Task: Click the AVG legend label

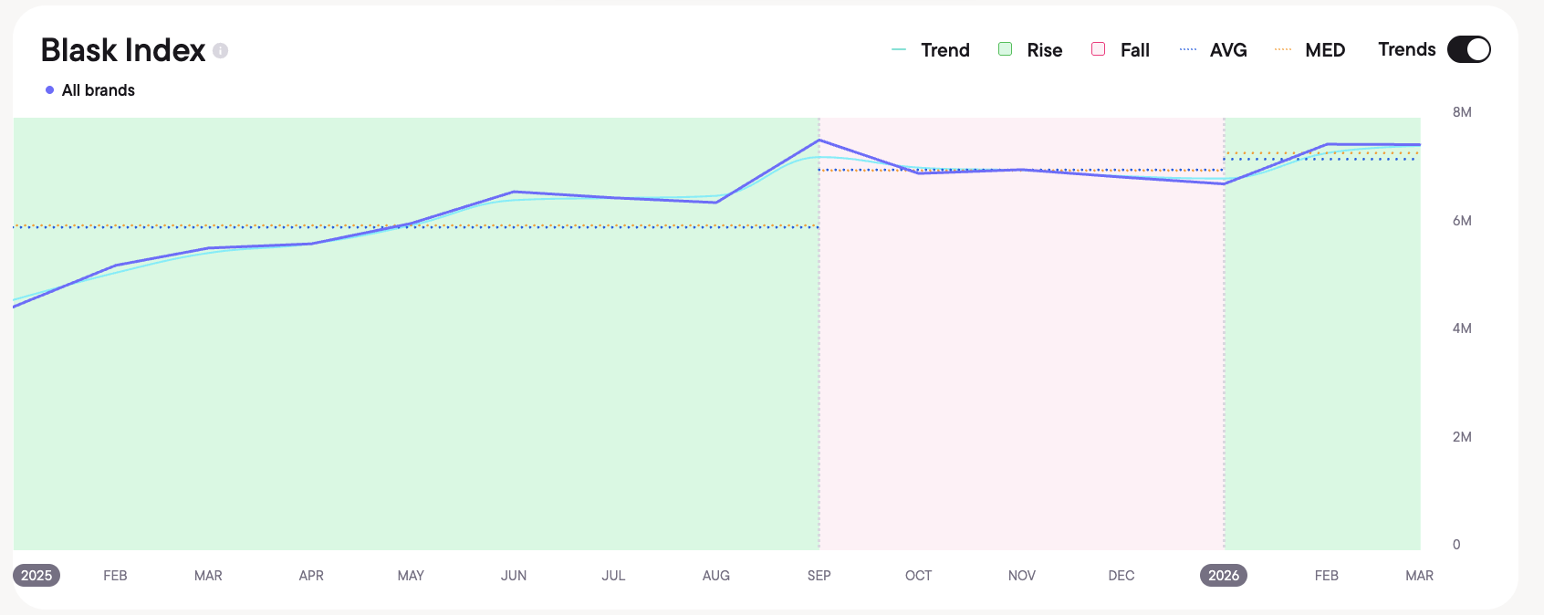Action: [1228, 50]
